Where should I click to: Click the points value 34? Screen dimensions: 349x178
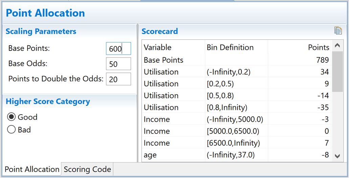325,72
